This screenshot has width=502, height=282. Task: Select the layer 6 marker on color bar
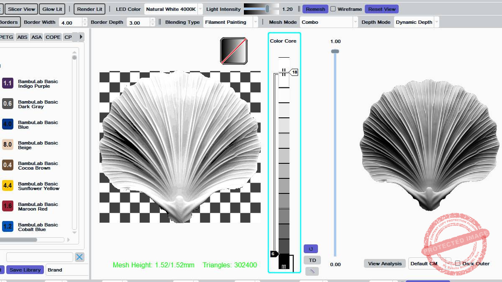[274, 254]
